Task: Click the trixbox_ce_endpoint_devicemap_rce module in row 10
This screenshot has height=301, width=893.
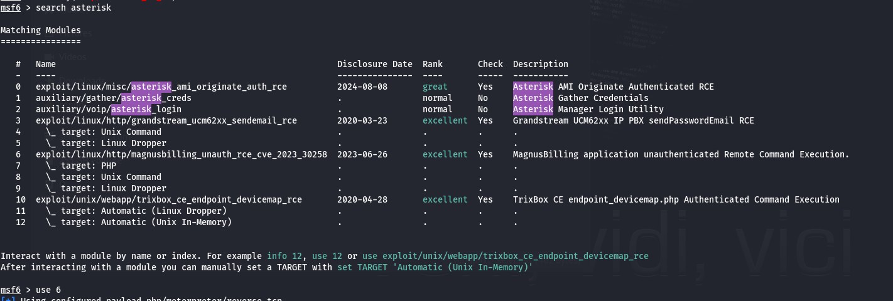Action: pyautogui.click(x=168, y=199)
